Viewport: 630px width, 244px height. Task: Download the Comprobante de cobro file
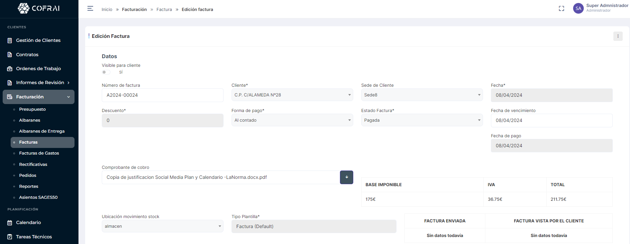[346, 177]
